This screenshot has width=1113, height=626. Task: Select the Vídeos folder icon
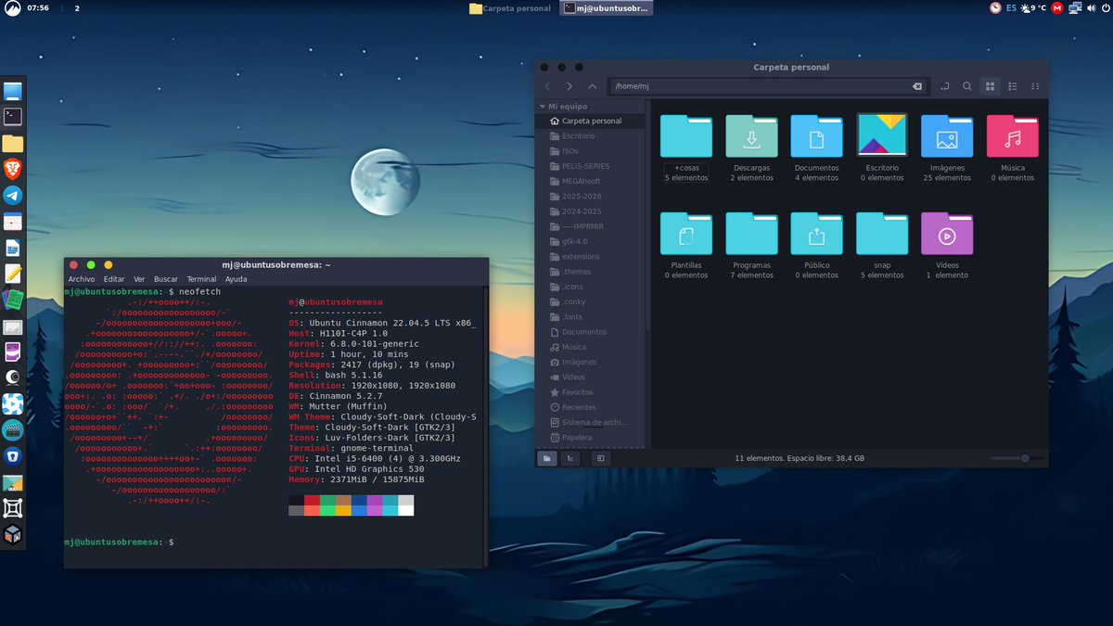point(947,234)
